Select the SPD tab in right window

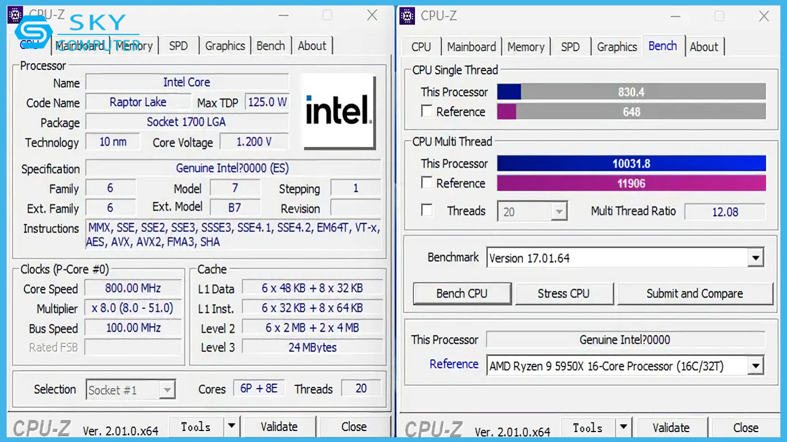coord(571,47)
